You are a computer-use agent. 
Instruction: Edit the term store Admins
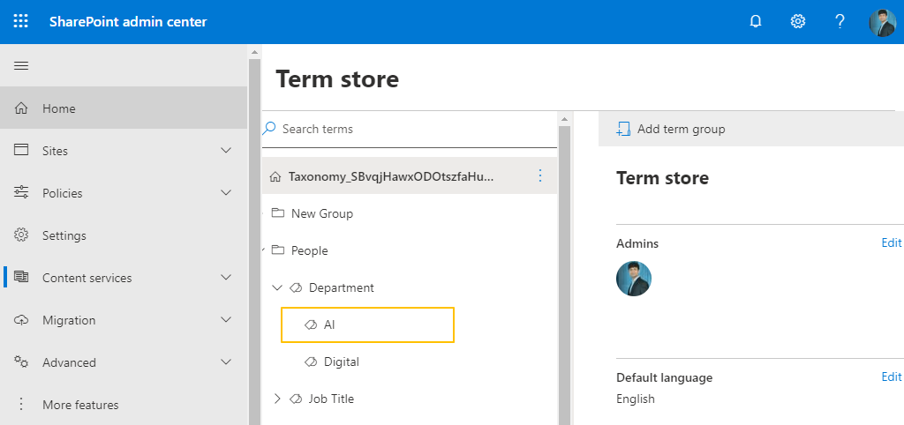(x=891, y=243)
